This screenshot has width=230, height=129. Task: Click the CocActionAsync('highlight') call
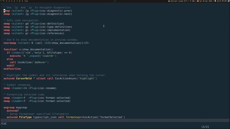[76, 78]
